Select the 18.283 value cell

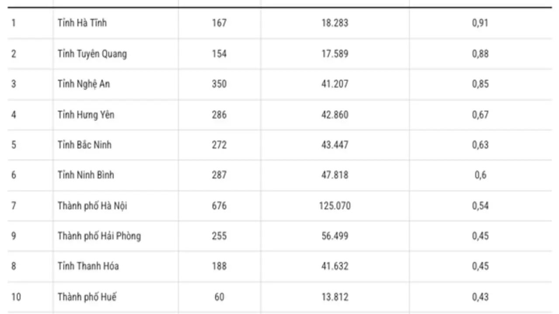coord(335,23)
